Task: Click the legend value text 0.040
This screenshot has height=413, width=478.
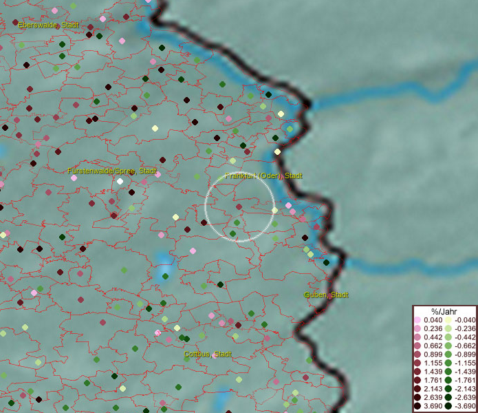Action: [x=433, y=320]
